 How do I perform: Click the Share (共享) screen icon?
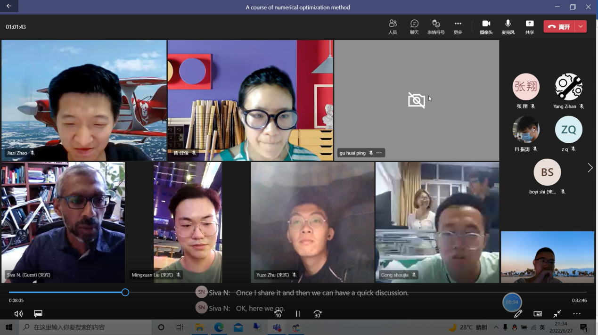(530, 27)
